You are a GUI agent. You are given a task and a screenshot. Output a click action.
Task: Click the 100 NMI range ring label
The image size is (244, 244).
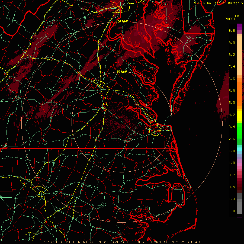pyautogui.click(x=122, y=21)
